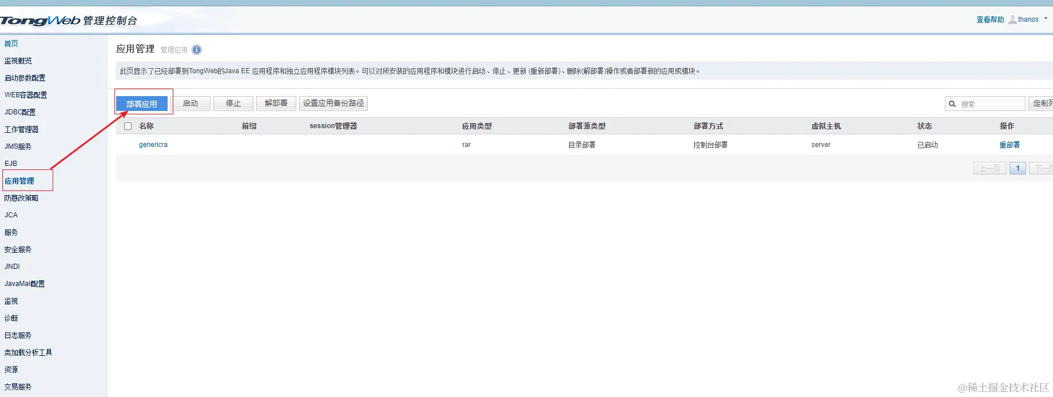This screenshot has height=397, width=1053.
Task: Click the TongWeb 管理控制台 logo
Action: (69, 21)
